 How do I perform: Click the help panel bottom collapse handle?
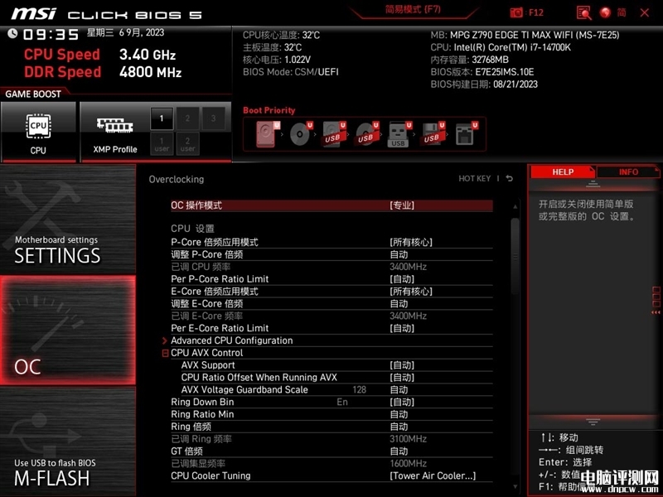click(x=593, y=422)
